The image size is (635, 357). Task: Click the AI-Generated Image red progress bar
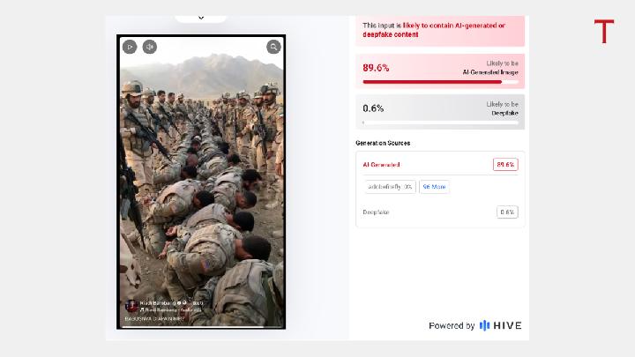tap(432, 82)
